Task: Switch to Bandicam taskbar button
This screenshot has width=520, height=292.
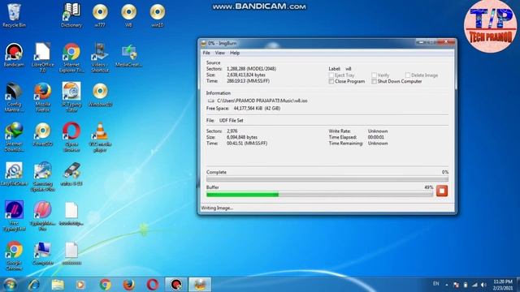Action: (175, 285)
